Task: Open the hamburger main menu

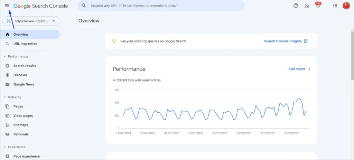Action: (x=7, y=6)
